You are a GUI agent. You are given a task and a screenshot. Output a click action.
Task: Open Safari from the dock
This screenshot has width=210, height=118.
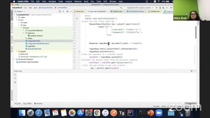click(39, 113)
